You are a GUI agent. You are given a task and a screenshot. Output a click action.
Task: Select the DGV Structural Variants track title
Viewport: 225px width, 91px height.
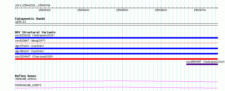[x=35, y=32]
